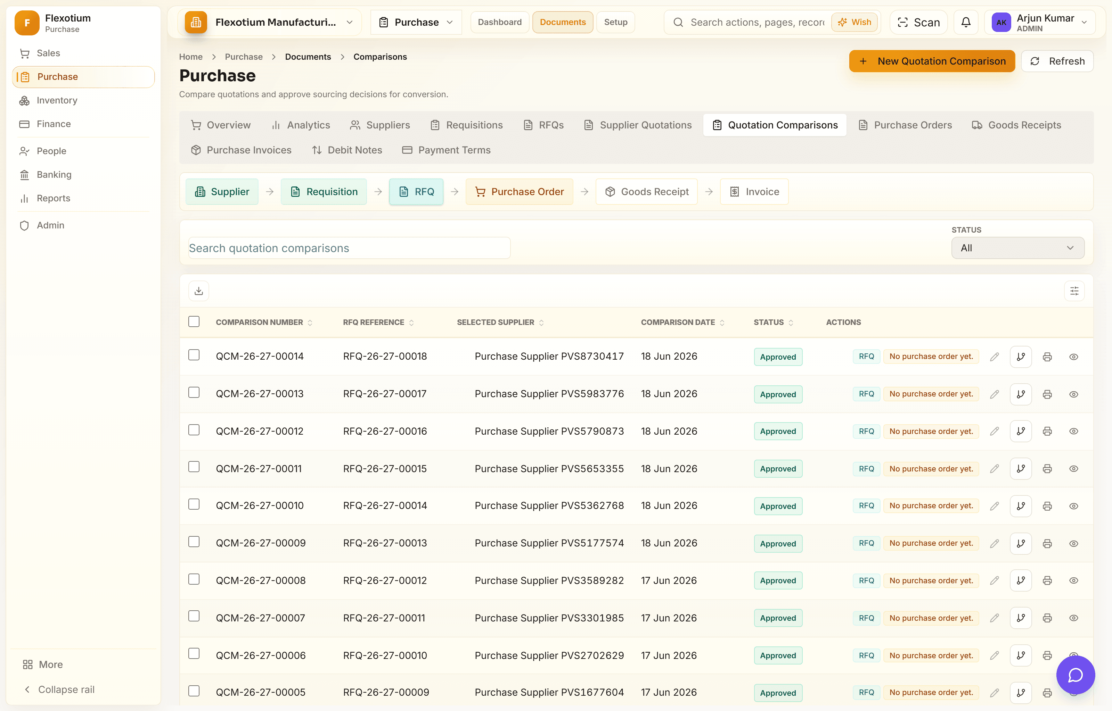Select row QCM-26-27-00012 checkbox
Image resolution: width=1112 pixels, height=711 pixels.
coord(194,430)
